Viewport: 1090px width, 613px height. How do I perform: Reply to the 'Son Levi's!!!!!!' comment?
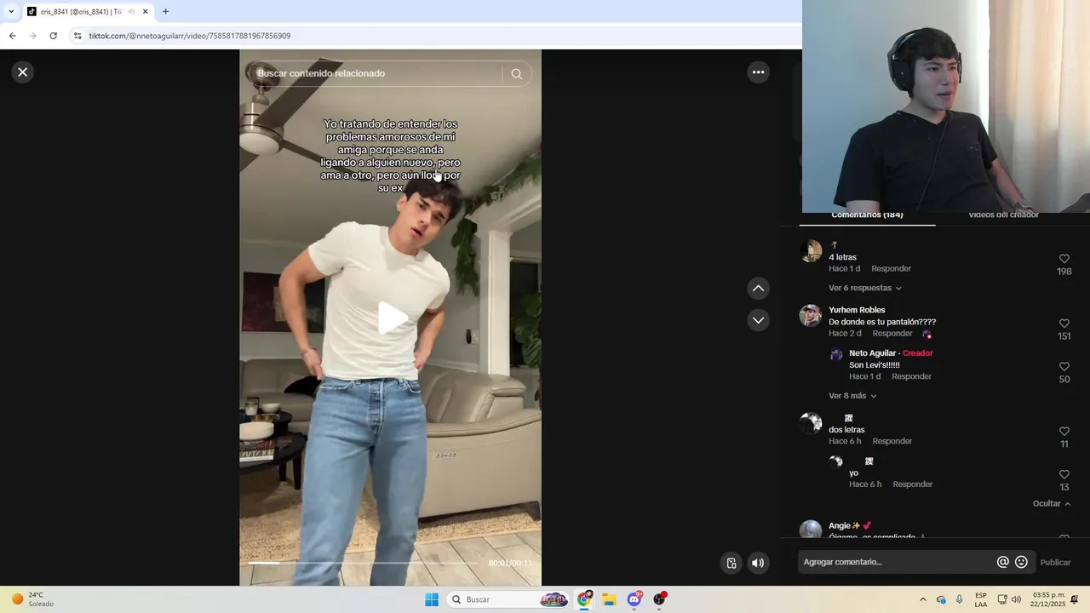(x=911, y=376)
